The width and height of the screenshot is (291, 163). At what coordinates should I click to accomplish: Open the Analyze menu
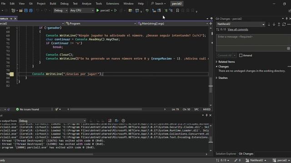[x=86, y=4]
